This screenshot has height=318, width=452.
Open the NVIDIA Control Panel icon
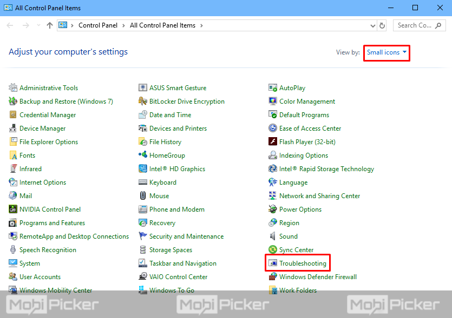click(x=13, y=209)
